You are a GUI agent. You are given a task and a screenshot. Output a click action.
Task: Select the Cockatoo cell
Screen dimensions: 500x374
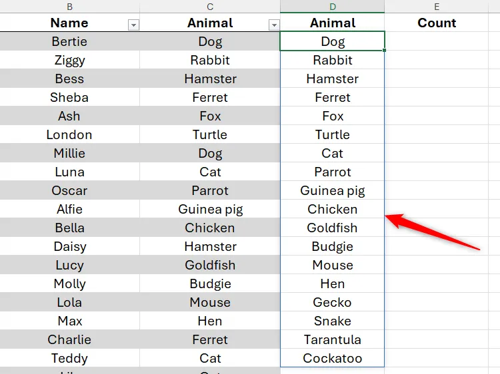(333, 358)
